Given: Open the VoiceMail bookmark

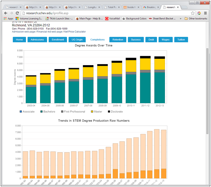Looking at the screenshot, I should (x=114, y=18).
